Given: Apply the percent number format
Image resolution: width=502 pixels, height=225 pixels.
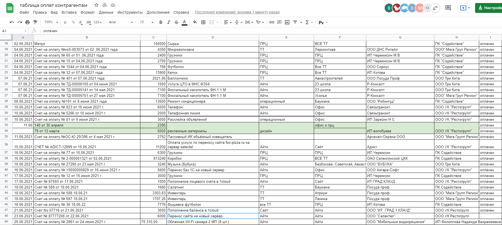Looking at the screenshot, I should pyautogui.click(x=73, y=22).
